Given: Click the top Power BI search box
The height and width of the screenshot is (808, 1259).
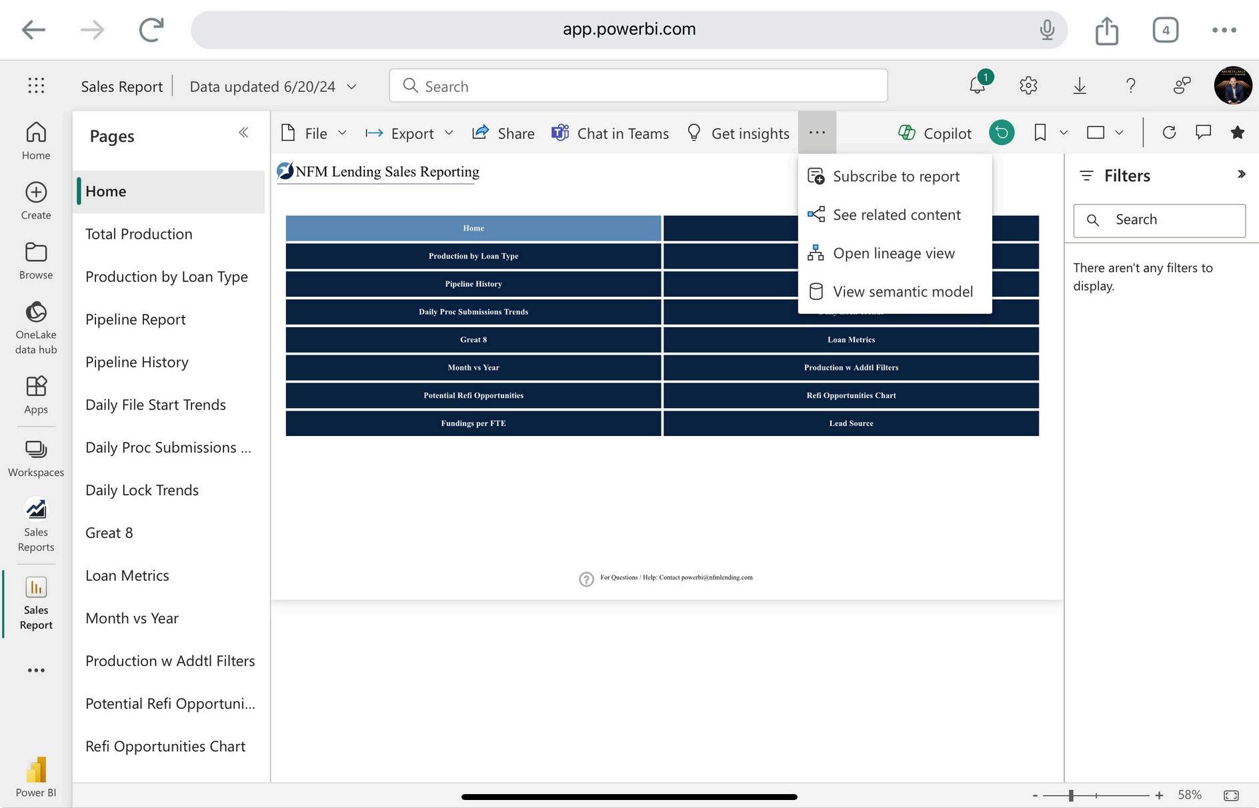Looking at the screenshot, I should coord(638,86).
